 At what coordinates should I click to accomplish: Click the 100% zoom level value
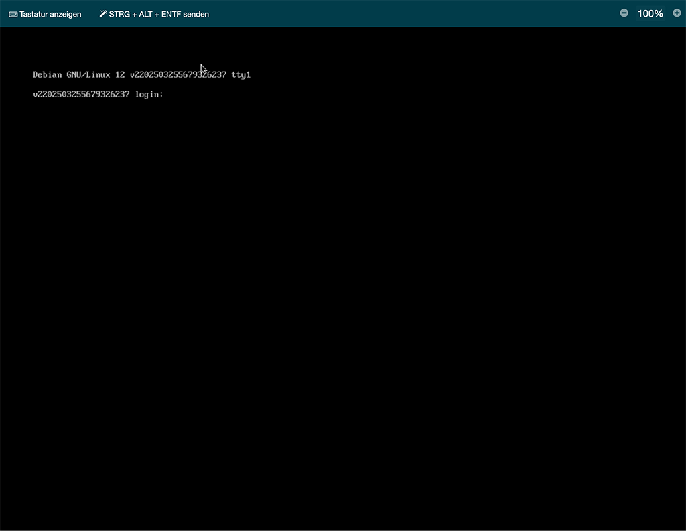[650, 13]
